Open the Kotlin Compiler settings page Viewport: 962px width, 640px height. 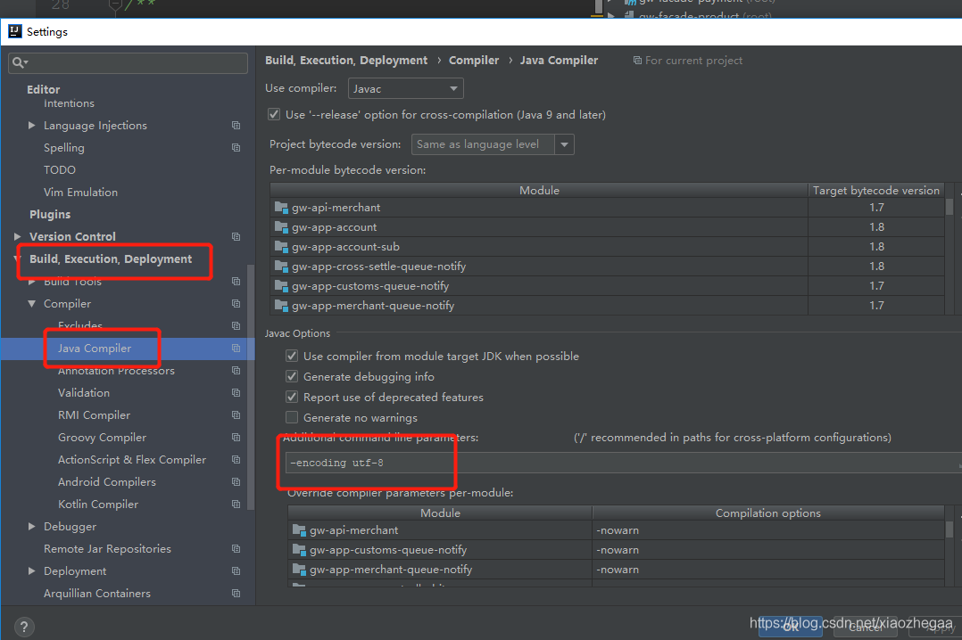(x=98, y=504)
